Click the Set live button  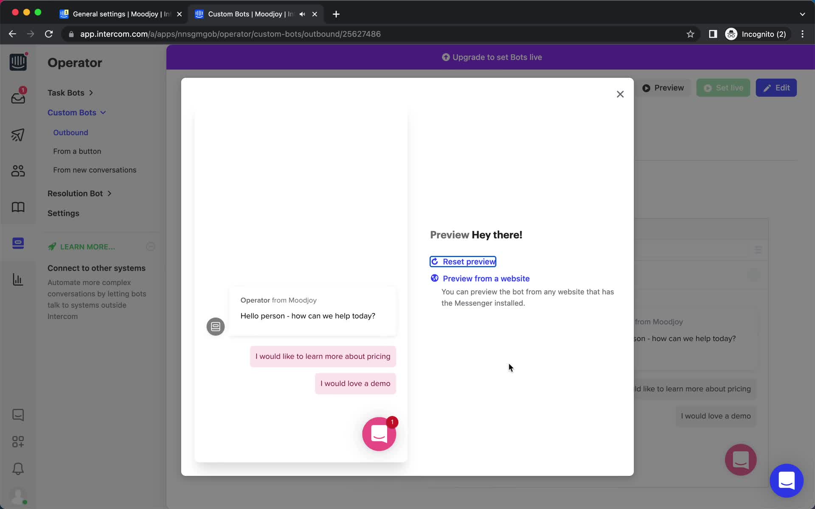(x=723, y=88)
